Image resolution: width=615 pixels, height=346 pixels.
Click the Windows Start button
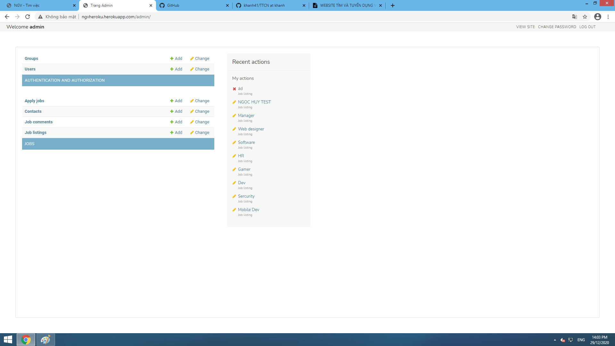tap(8, 340)
